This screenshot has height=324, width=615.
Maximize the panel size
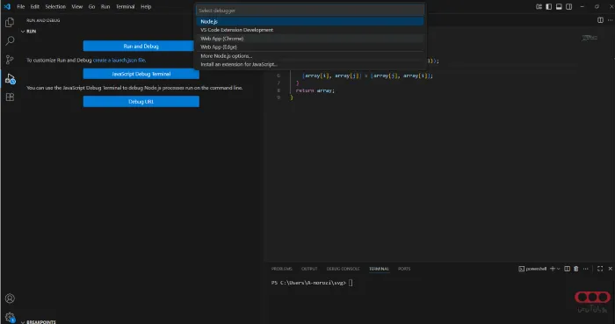[600, 269]
